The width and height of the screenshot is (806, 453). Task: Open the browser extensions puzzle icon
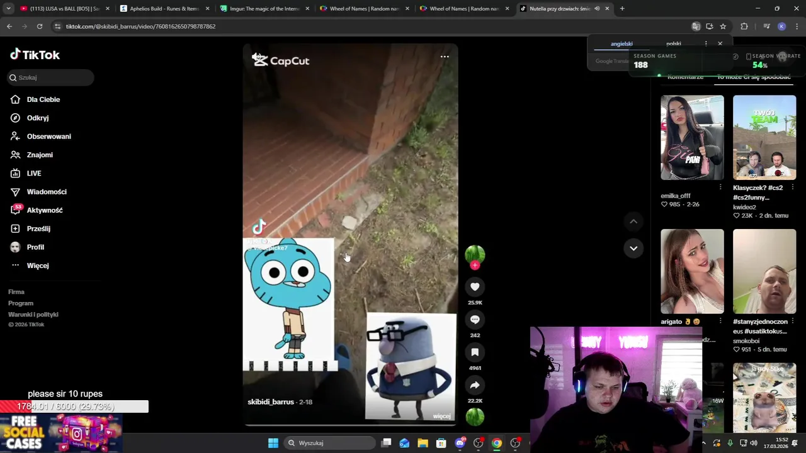744,26
